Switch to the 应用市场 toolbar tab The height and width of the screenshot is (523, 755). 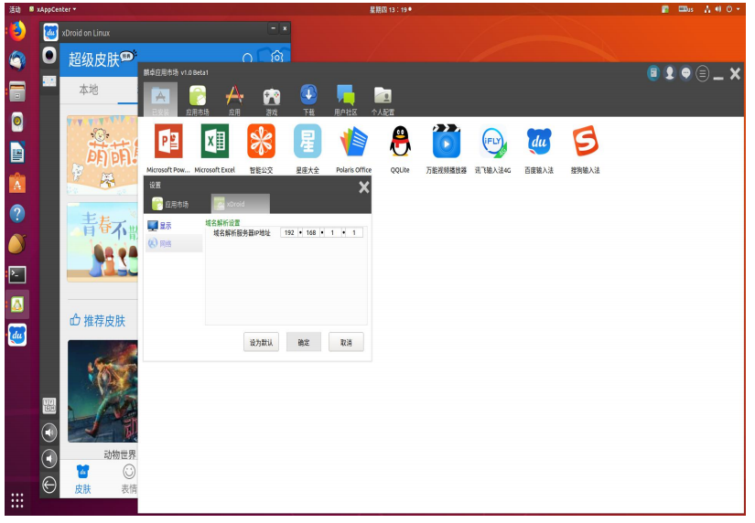tap(198, 100)
